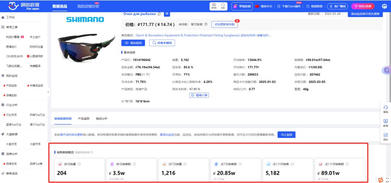Click the 译 translate button beside title
This screenshot has height=183, width=391.
pos(167,14)
